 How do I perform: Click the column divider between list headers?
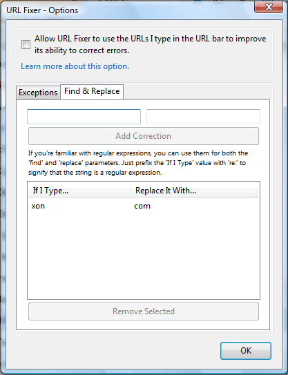[x=131, y=191]
